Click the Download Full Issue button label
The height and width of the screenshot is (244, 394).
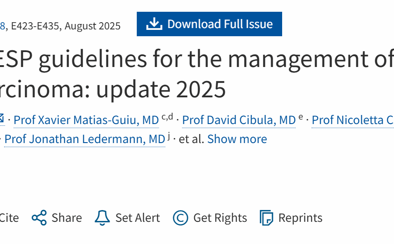point(220,24)
